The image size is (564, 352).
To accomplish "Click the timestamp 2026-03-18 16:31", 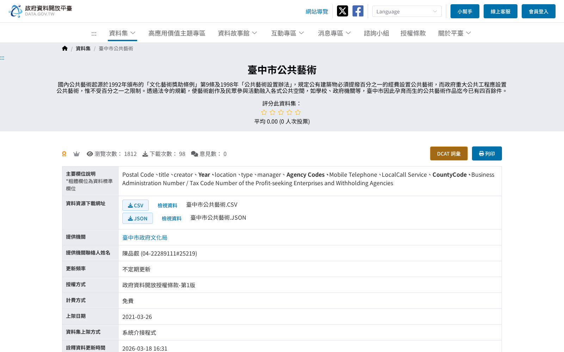I will (x=145, y=348).
